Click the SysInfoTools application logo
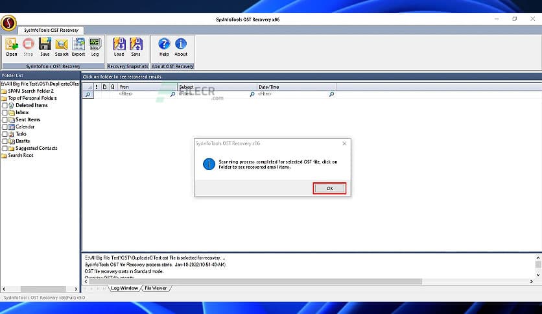Image resolution: width=542 pixels, height=314 pixels. coord(8,23)
